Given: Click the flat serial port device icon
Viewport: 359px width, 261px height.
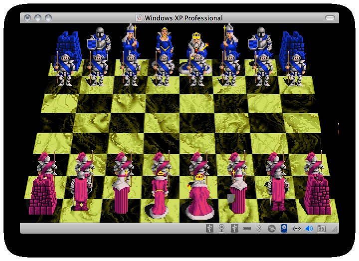Looking at the screenshot, I should (247, 228).
